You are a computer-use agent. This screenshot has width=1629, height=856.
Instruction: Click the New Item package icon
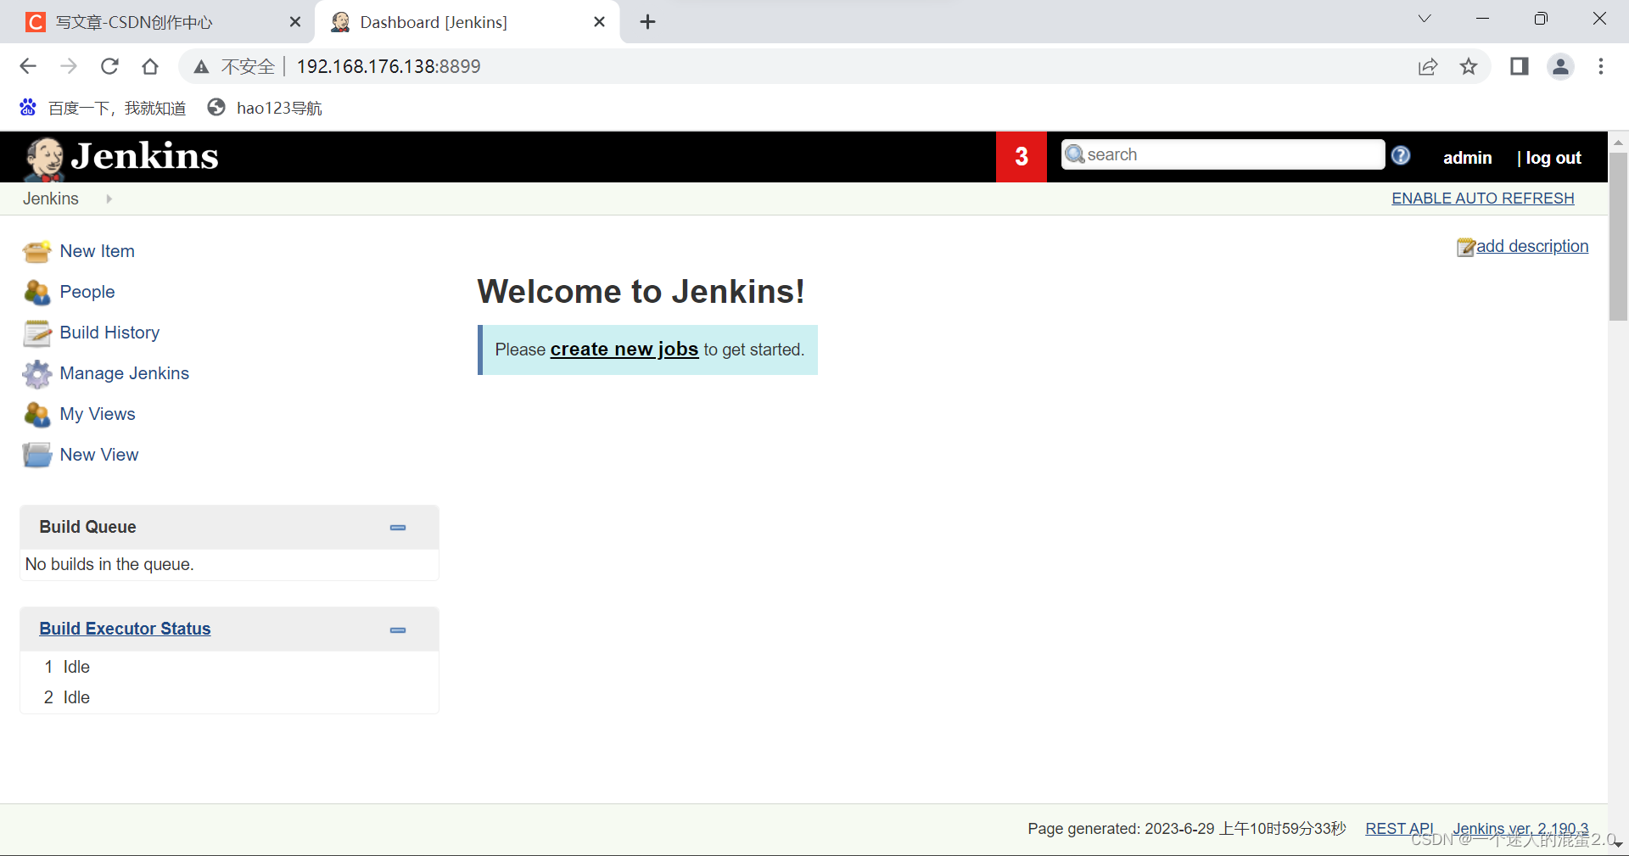coord(37,251)
